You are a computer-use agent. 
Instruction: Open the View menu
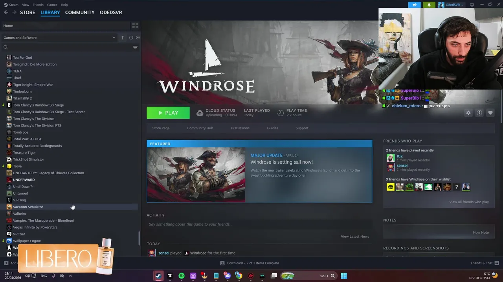pos(26,5)
